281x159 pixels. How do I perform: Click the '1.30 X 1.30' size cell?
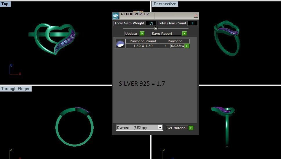(x=143, y=46)
